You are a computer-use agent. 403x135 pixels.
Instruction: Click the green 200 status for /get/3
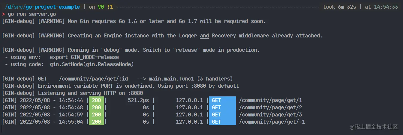(x=96, y=115)
